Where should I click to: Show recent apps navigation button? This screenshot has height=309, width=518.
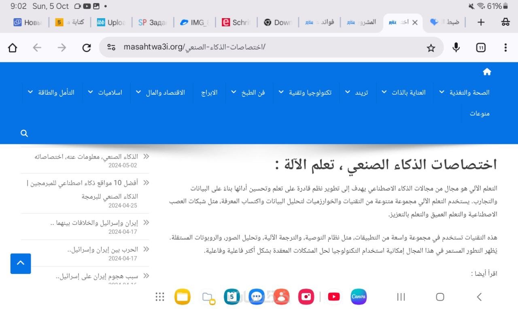pyautogui.click(x=401, y=297)
